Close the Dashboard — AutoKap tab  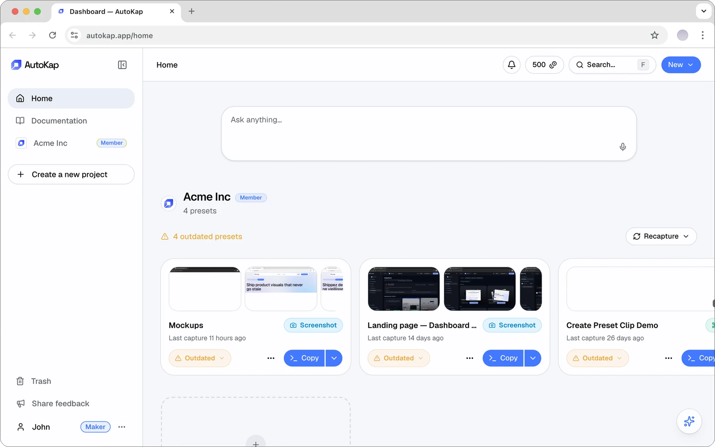[x=172, y=11]
